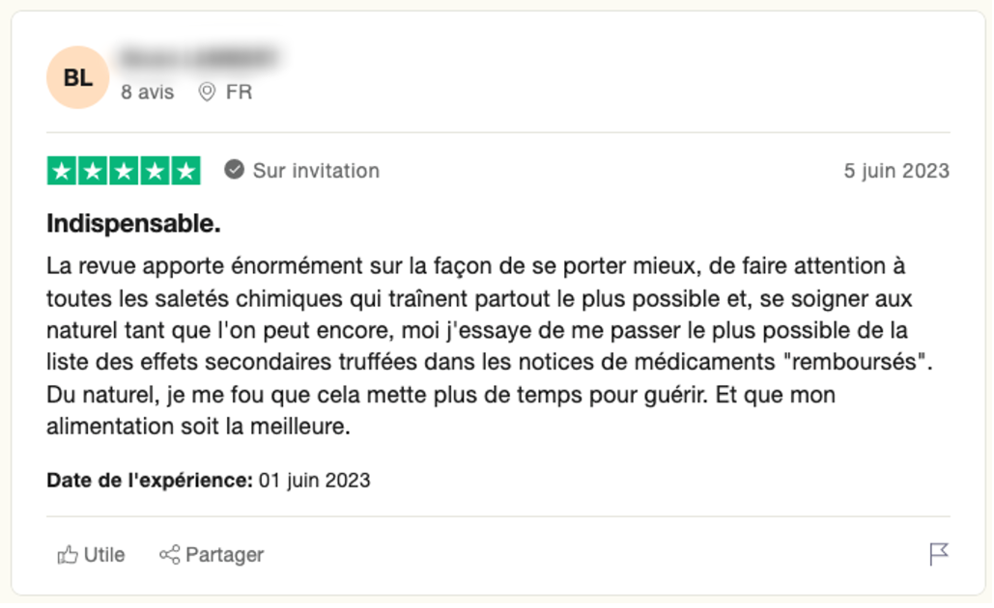994x608 pixels.
Task: Click the fifth green rating star
Action: (185, 172)
